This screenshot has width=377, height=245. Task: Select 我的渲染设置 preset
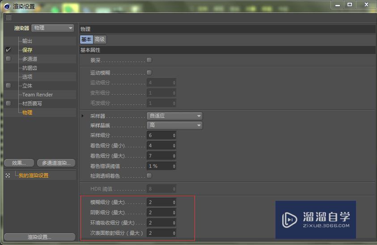(x=34, y=175)
